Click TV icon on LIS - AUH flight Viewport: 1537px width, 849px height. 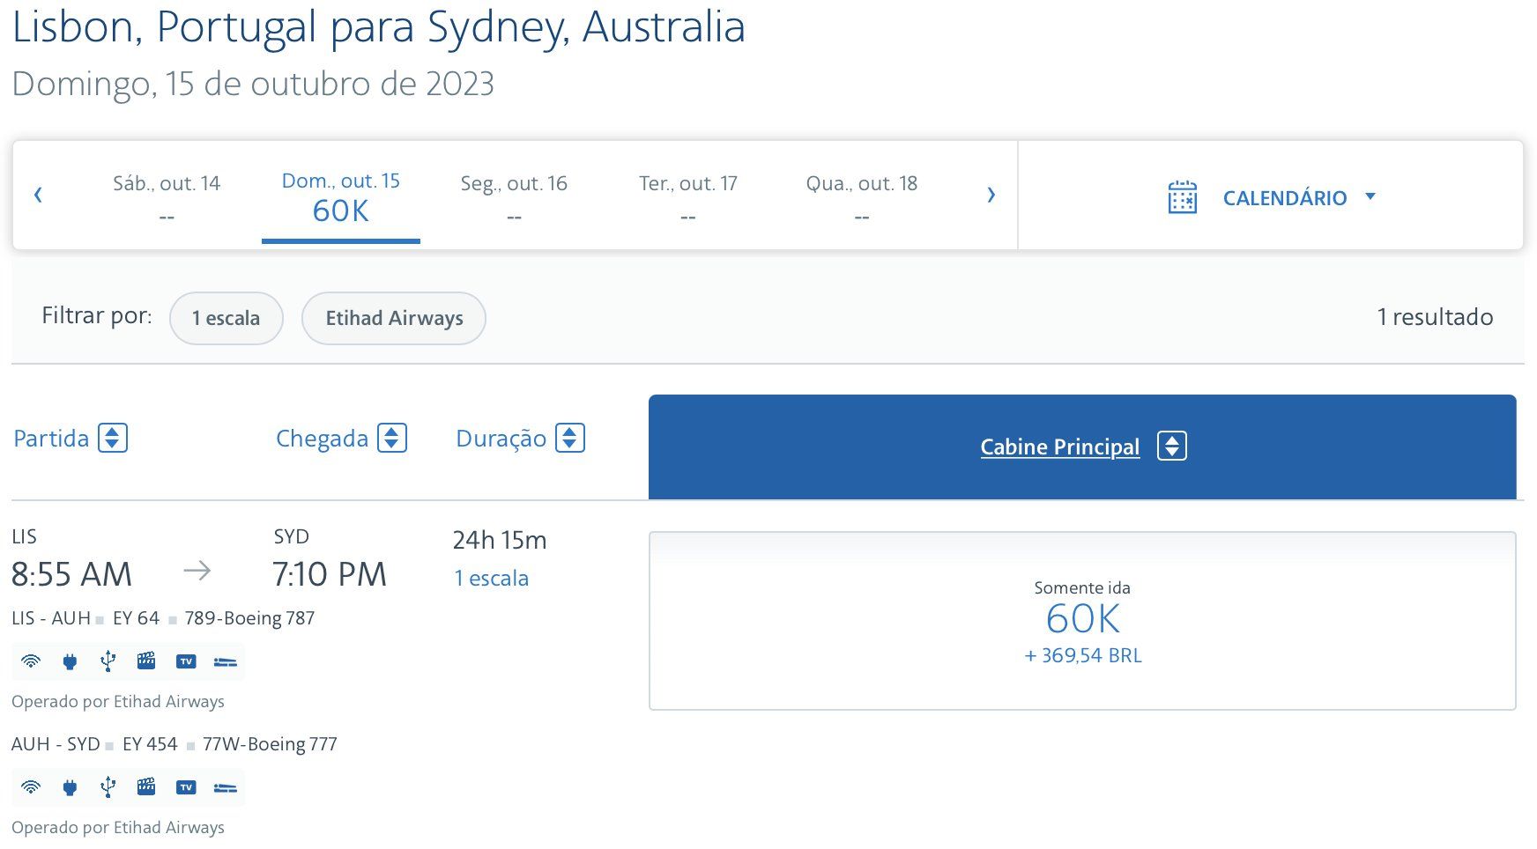(x=185, y=661)
